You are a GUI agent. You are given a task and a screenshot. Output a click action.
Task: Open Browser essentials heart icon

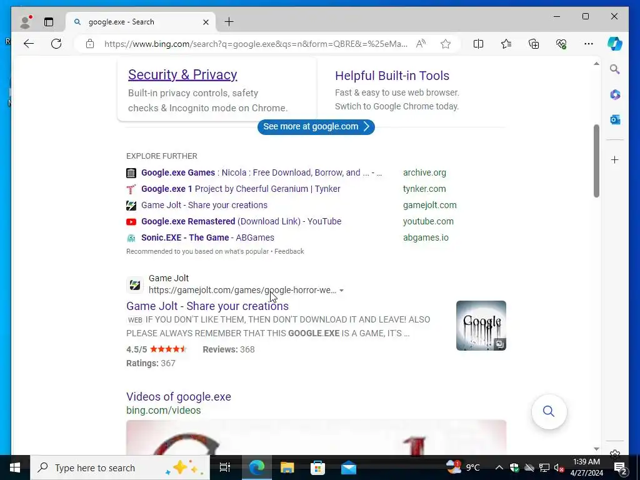click(x=561, y=44)
